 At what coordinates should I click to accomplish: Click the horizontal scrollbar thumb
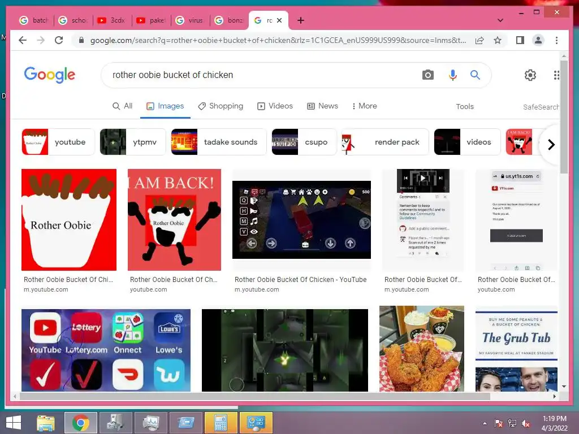click(x=255, y=396)
